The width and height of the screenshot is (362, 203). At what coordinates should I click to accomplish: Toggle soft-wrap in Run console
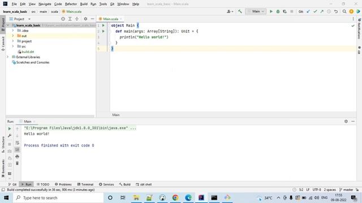pyautogui.click(x=17, y=143)
